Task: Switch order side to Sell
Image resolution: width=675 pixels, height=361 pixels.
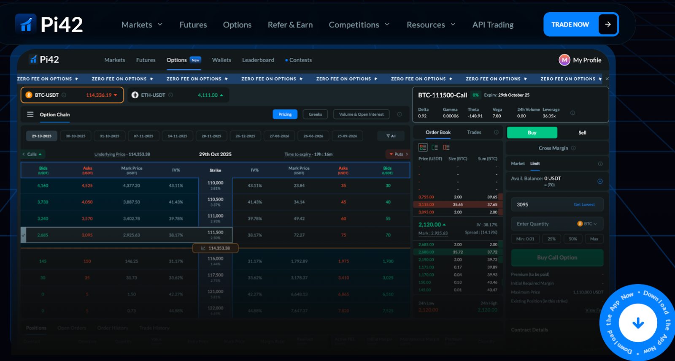Action: coord(582,133)
